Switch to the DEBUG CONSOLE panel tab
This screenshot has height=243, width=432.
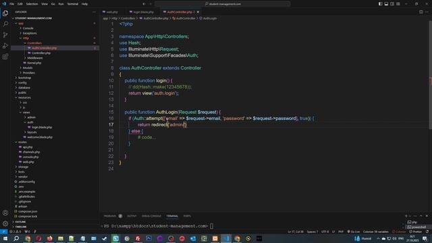point(151,216)
